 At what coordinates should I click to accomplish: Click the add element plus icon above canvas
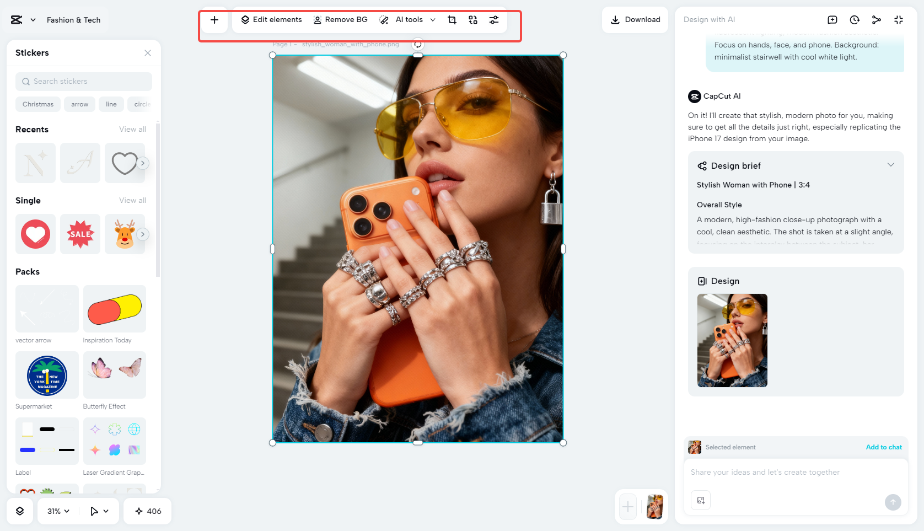pyautogui.click(x=214, y=20)
